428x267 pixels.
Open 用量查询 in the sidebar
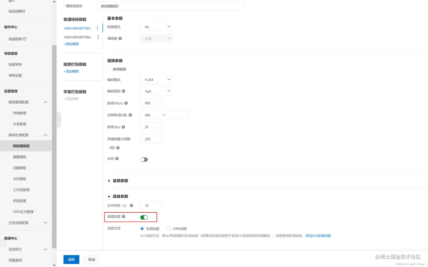click(15, 260)
